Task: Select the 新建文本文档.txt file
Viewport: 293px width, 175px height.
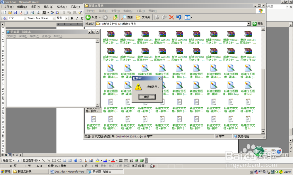Action: [x=248, y=123]
